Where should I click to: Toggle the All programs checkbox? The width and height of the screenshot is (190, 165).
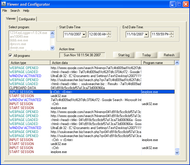click(11, 56)
